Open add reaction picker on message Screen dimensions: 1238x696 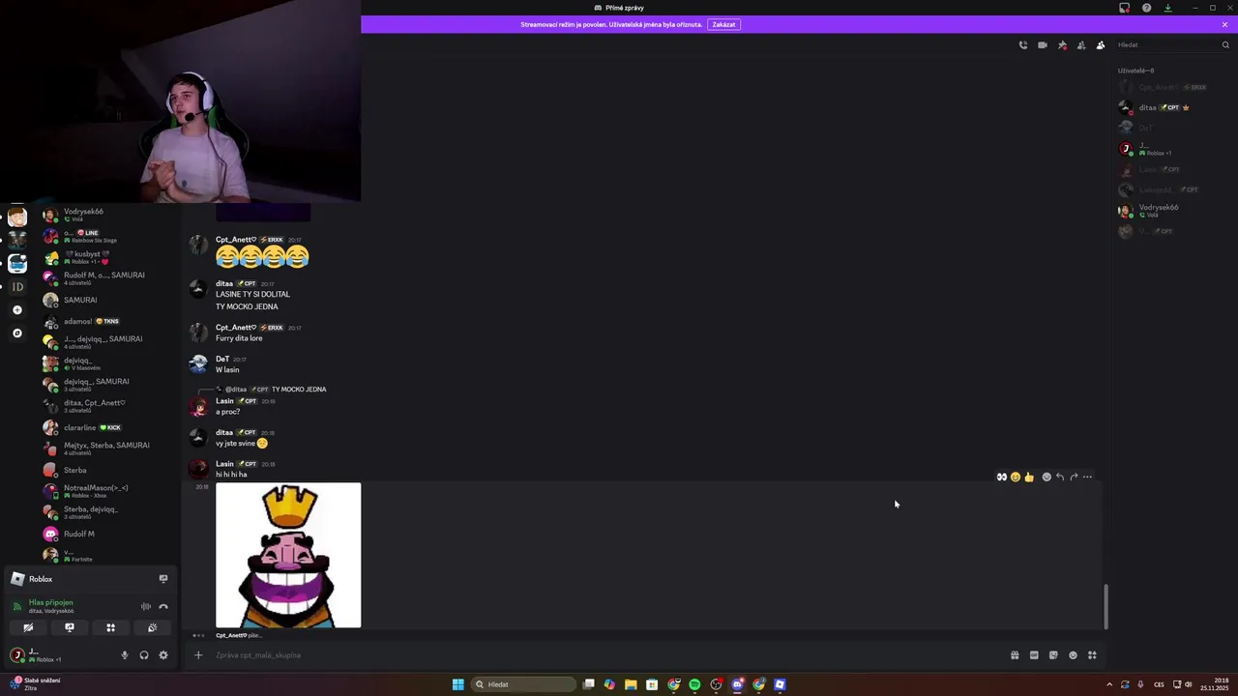1046,477
